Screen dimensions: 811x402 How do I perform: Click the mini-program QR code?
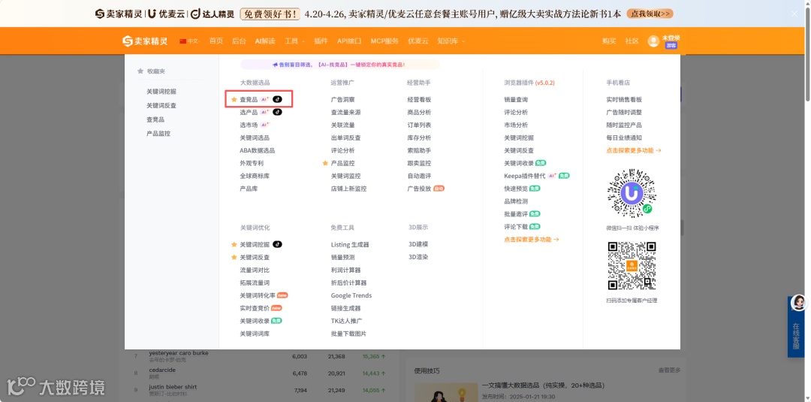pyautogui.click(x=632, y=193)
